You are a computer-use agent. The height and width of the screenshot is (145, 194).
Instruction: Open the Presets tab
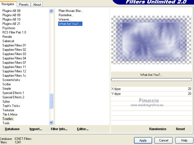[x=24, y=5]
